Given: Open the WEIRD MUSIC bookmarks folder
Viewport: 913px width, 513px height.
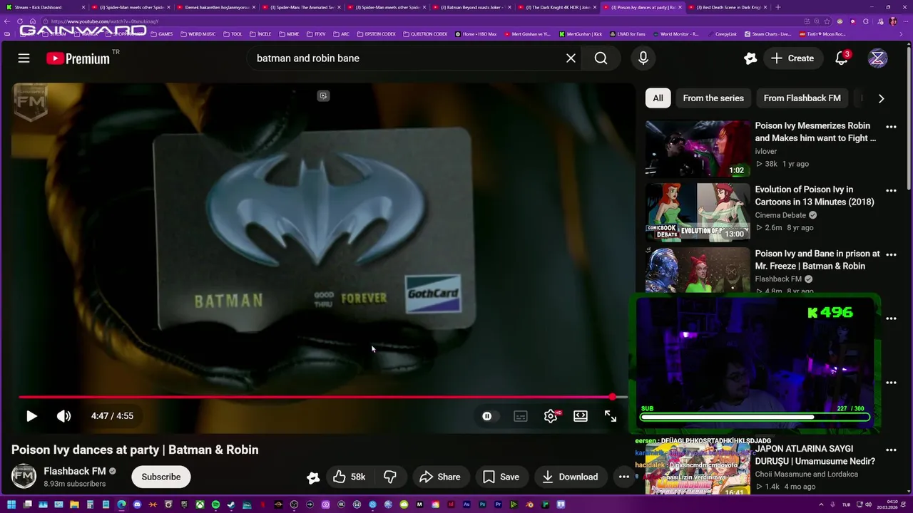Looking at the screenshot, I should pyautogui.click(x=198, y=33).
